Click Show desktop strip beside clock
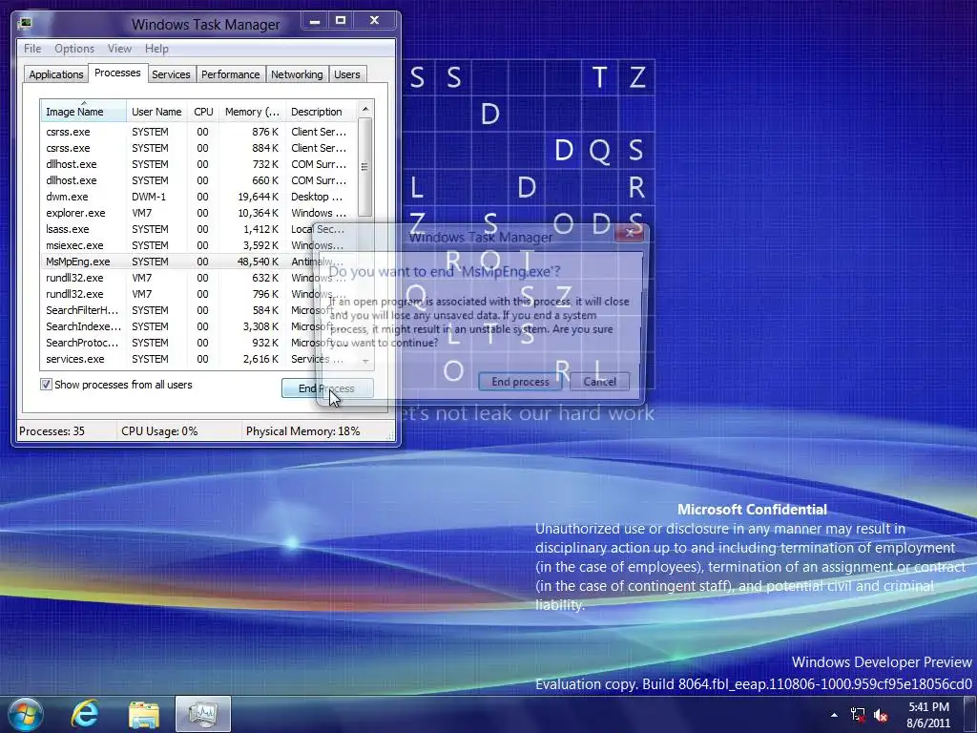 [x=969, y=715]
